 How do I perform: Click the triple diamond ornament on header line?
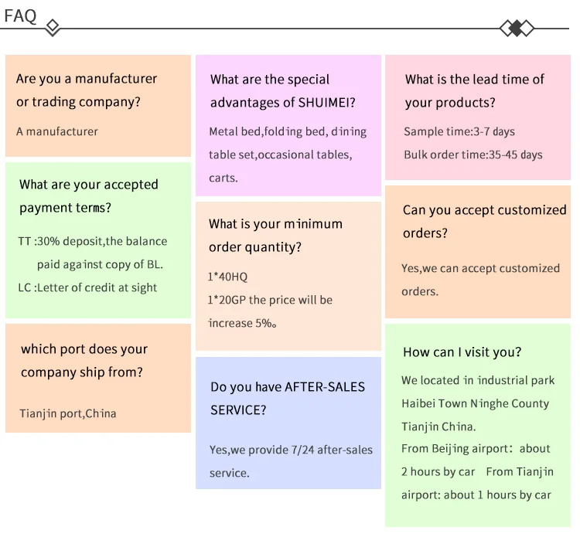pos(517,28)
